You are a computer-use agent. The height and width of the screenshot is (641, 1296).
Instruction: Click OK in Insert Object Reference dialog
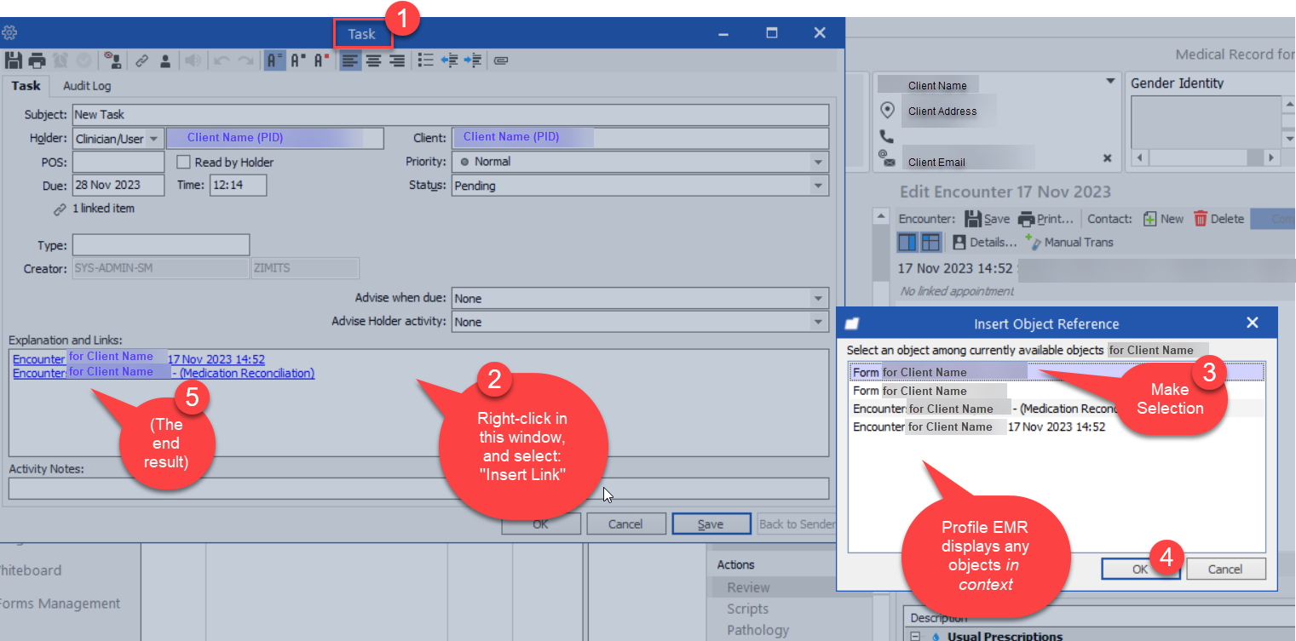coord(1139,569)
